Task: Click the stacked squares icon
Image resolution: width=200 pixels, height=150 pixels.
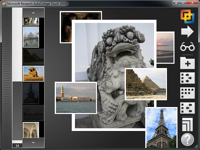Action: 187,124
